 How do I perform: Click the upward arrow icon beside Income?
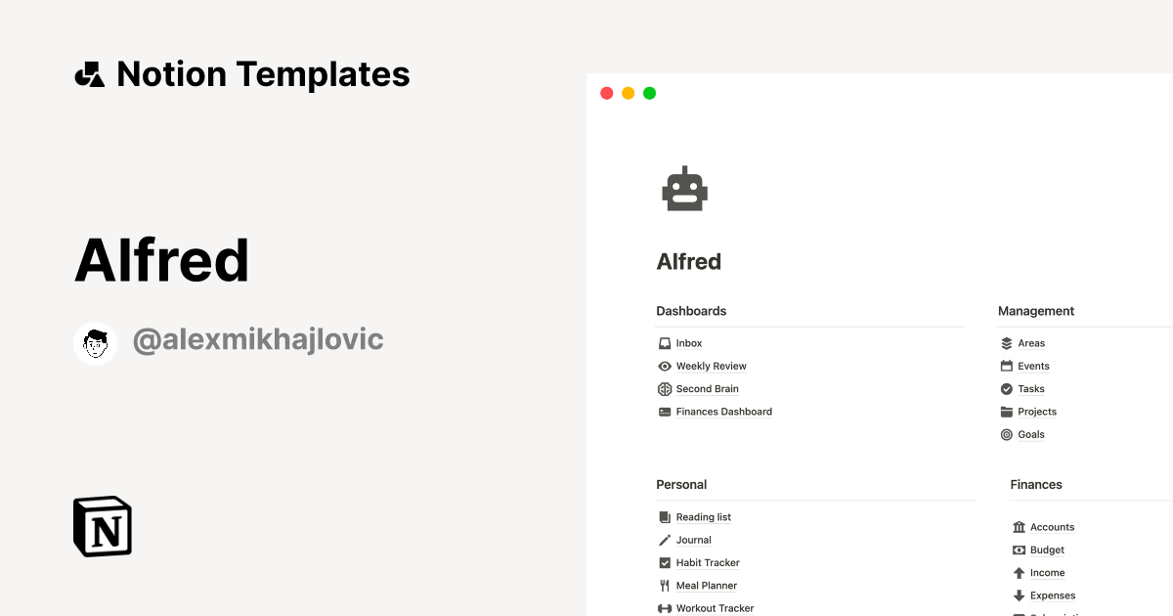1018,573
